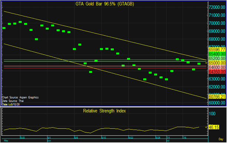Click the yellow 60766.21 price tag
This screenshot has width=227, height=143.
click(217, 97)
